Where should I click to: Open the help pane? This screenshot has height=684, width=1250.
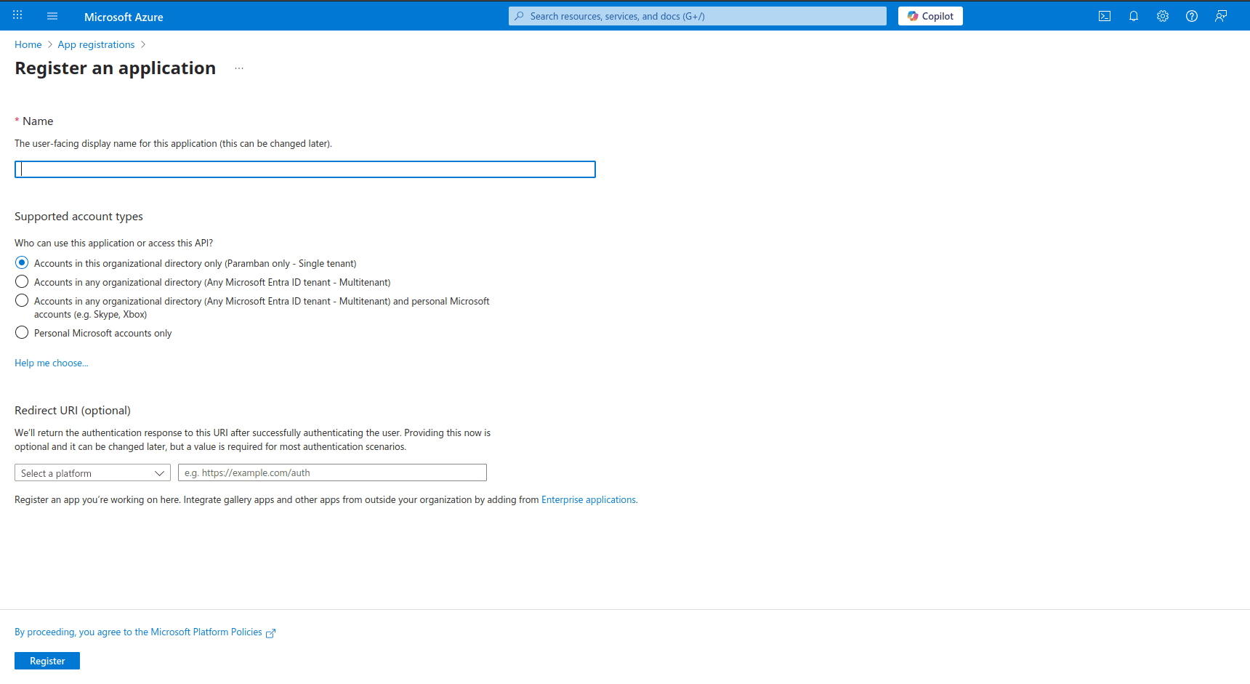pyautogui.click(x=1191, y=15)
